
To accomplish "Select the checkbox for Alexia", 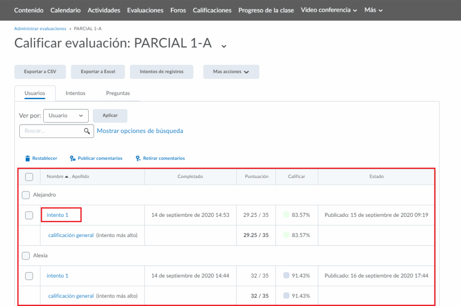I will tap(26, 256).
